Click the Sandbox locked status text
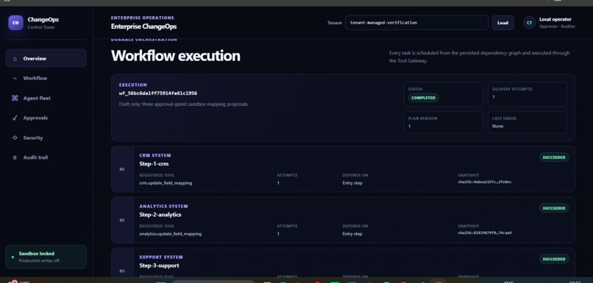Viewport: 593px width, 283px height. [x=36, y=254]
